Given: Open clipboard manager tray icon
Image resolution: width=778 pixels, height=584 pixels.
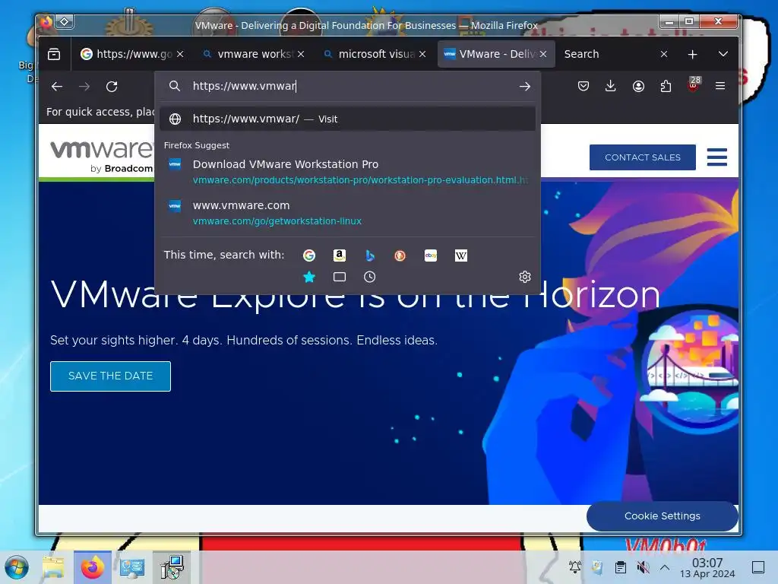Looking at the screenshot, I should (x=620, y=567).
